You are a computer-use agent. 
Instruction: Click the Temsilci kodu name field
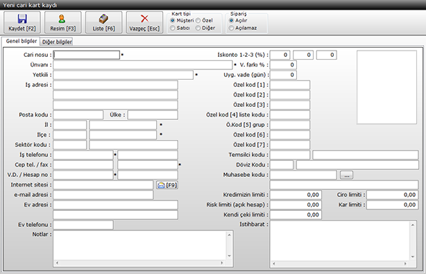tap(366, 155)
